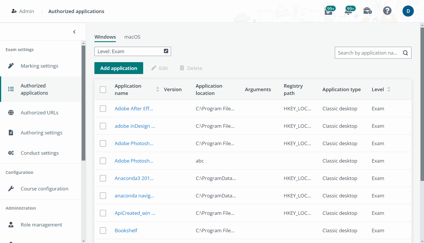Check the Bookshelf row checkbox
The image size is (424, 243).
click(x=103, y=231)
